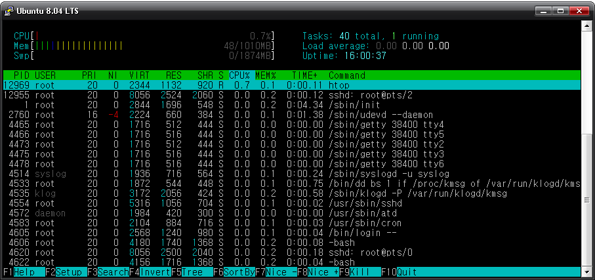This screenshot has width=595, height=280.
Task: Click the -bash row with PID 4606
Action: tap(292, 243)
